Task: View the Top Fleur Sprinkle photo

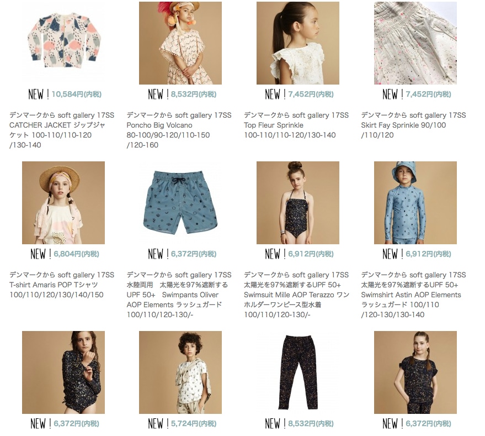Action: point(298,43)
